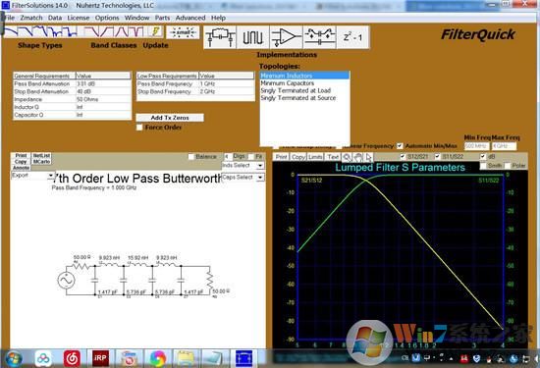This screenshot has height=368, width=540.
Task: Click the FilterSolutions title bar app icon
Action: (x=6, y=5)
